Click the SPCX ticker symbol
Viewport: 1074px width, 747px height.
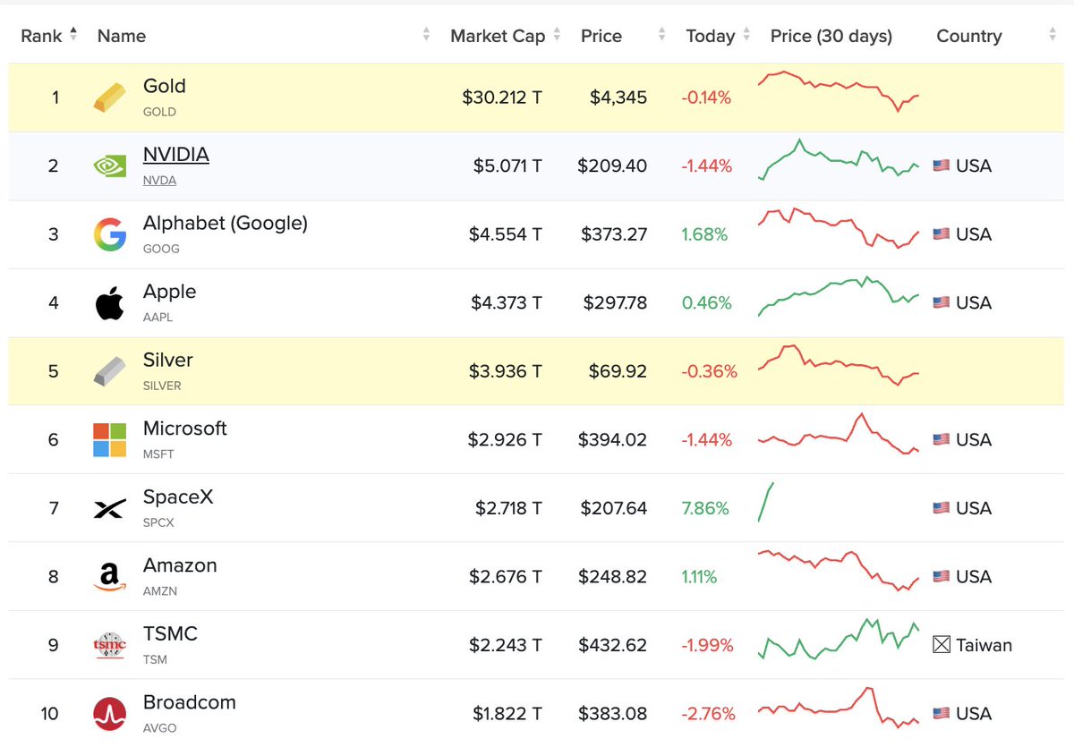pos(160,522)
